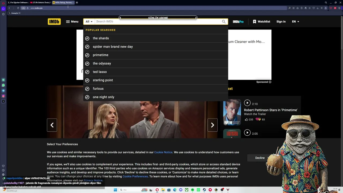Screen dimensions: 343x193
Task: Open the downloads icon in browser toolbar
Action: click(x=318, y=8)
